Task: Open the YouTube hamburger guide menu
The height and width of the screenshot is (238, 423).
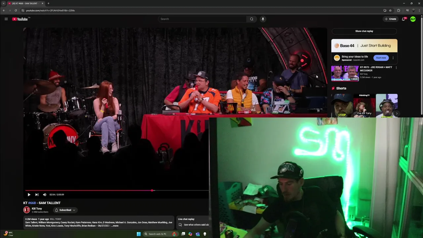Action: (x=6, y=19)
